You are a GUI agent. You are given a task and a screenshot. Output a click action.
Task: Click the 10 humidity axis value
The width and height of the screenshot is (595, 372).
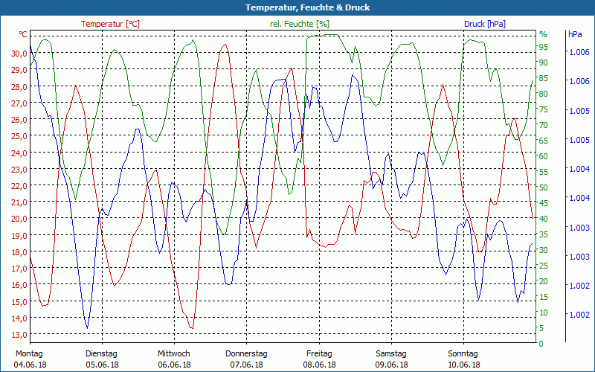click(x=544, y=312)
